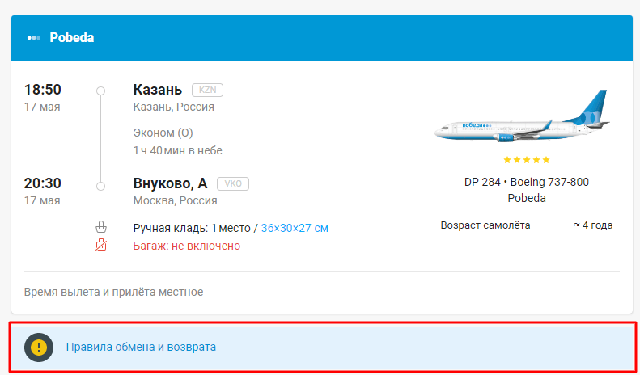Click the 36×30×27 см size link
640x375 pixels.
coord(295,228)
